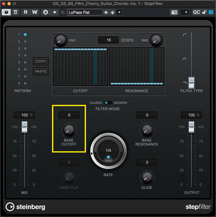Select pattern 2 radio button
Viewport: 216px width, 217px height.
25,42
